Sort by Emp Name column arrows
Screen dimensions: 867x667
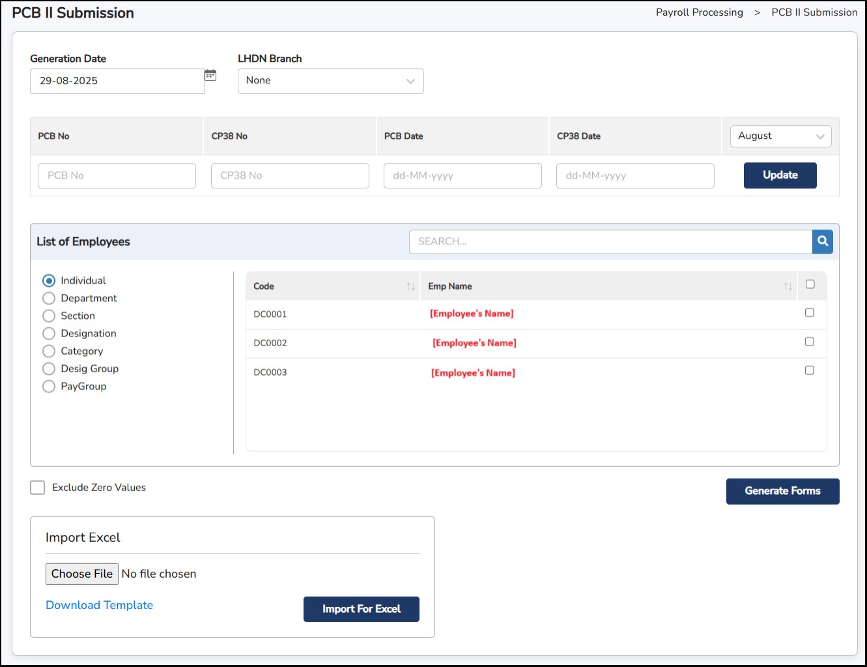tap(788, 286)
